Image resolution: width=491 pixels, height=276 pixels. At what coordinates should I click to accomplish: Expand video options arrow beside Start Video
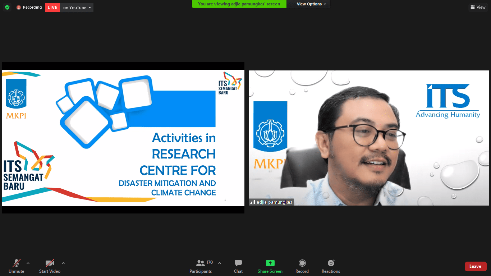click(x=63, y=263)
